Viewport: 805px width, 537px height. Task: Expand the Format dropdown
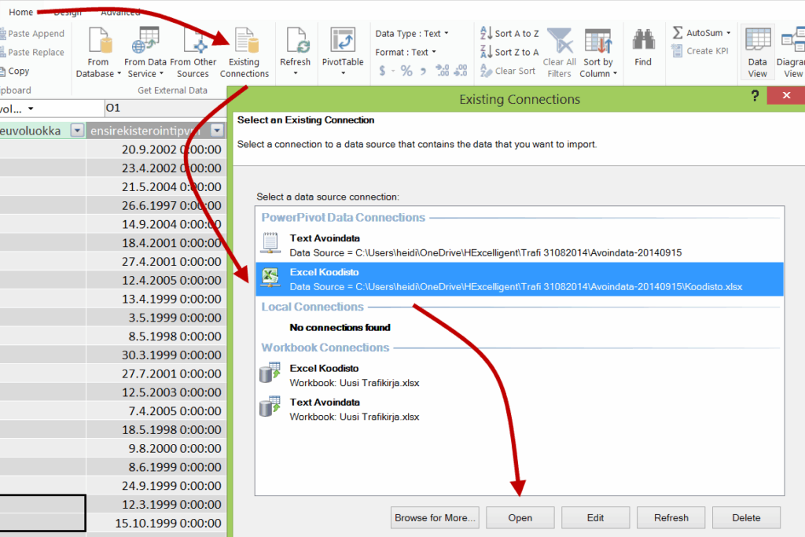(x=435, y=53)
